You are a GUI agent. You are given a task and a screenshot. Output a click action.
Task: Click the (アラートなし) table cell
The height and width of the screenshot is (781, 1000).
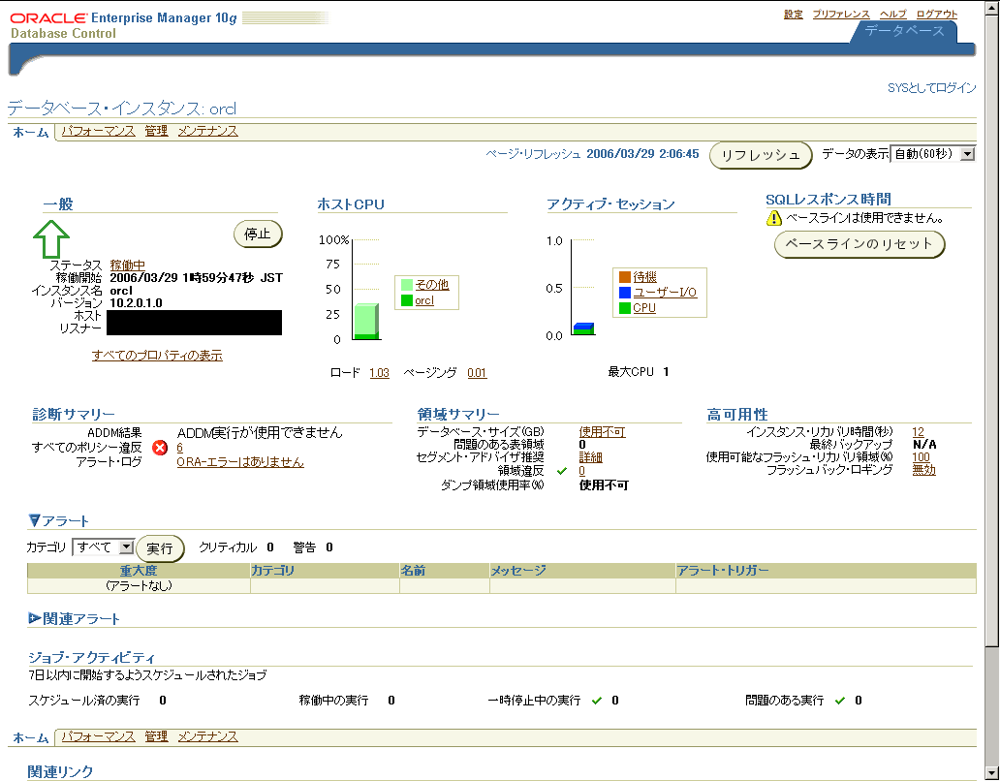pos(139,585)
